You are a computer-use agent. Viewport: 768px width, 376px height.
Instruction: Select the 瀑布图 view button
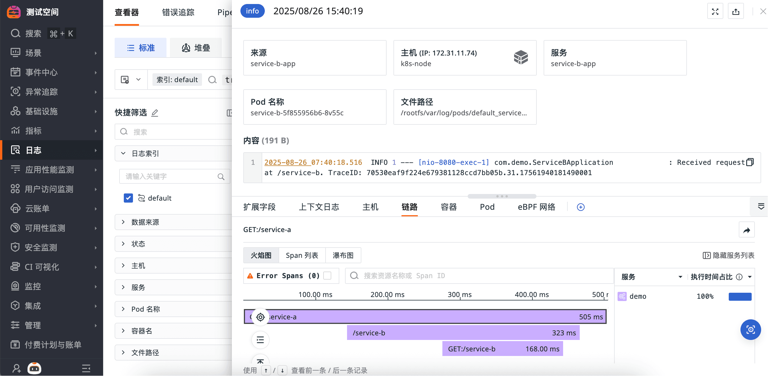coord(343,256)
